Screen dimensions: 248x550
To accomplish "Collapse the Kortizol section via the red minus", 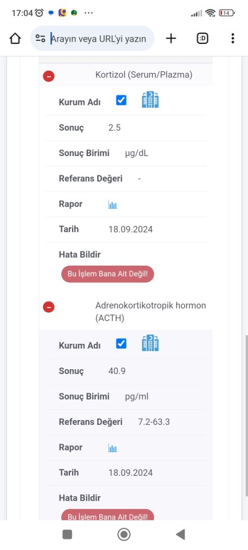I will click(x=48, y=76).
